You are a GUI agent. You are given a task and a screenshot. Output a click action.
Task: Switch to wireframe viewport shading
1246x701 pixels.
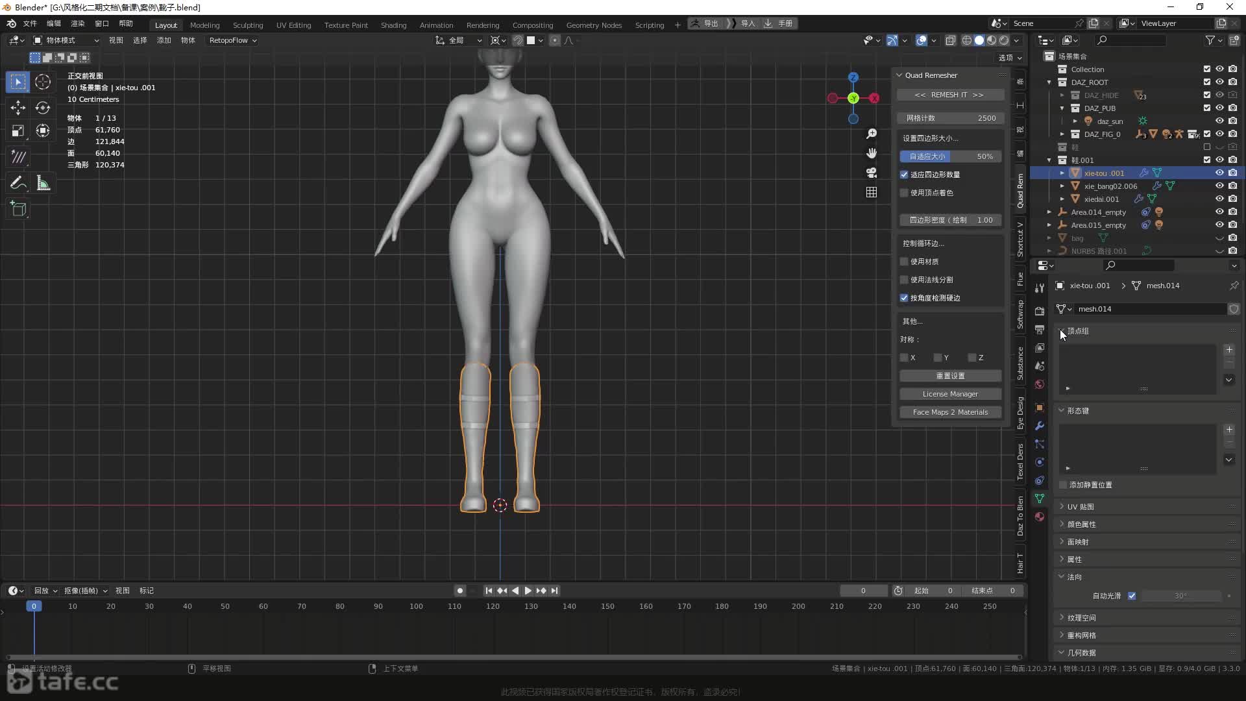pos(967,40)
